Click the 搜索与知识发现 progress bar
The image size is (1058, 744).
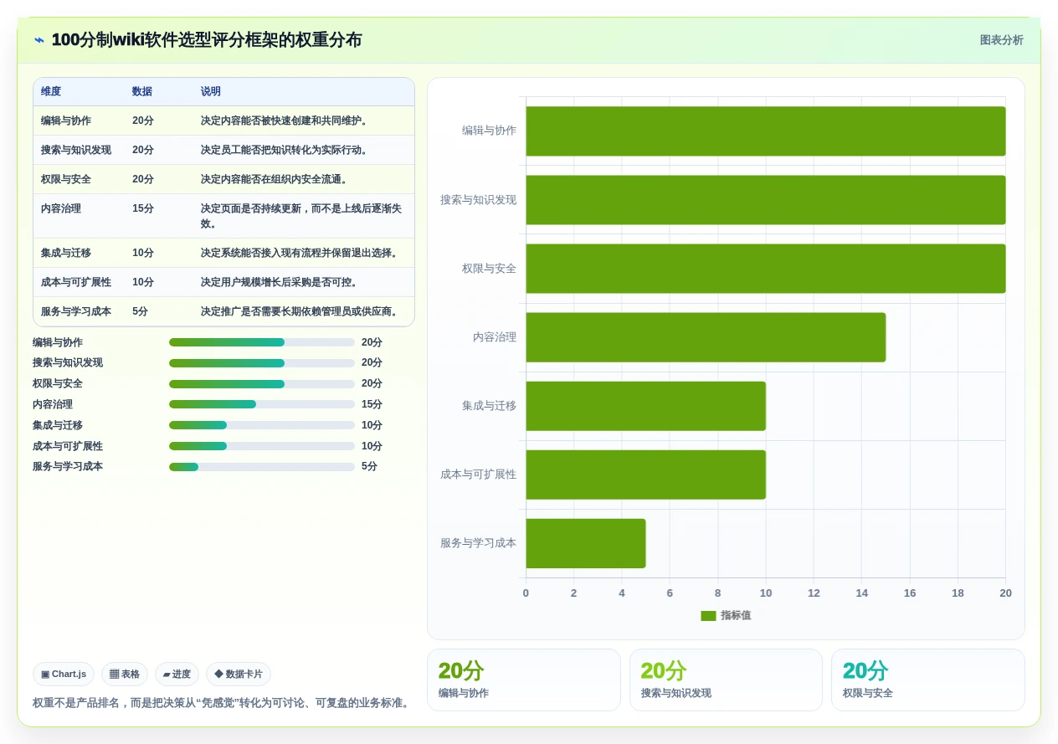pyautogui.click(x=262, y=363)
